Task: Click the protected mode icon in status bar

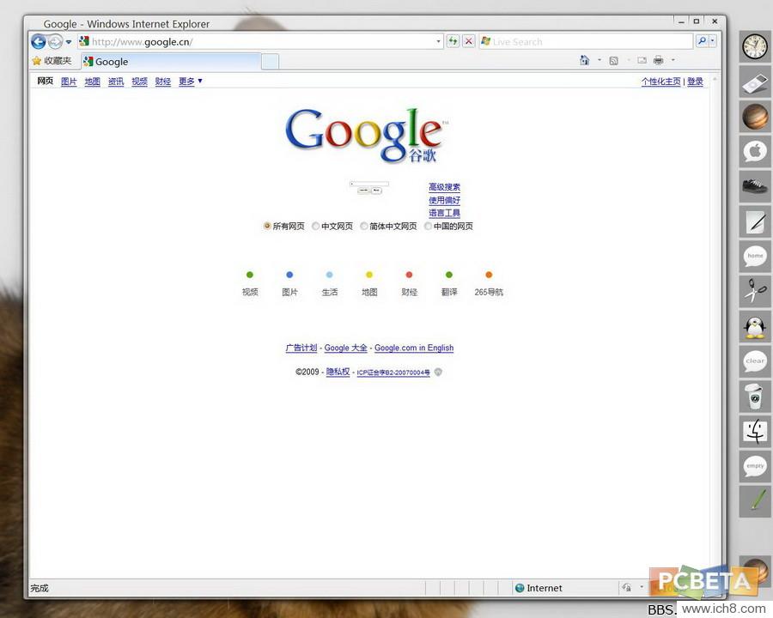Action: pyautogui.click(x=627, y=587)
